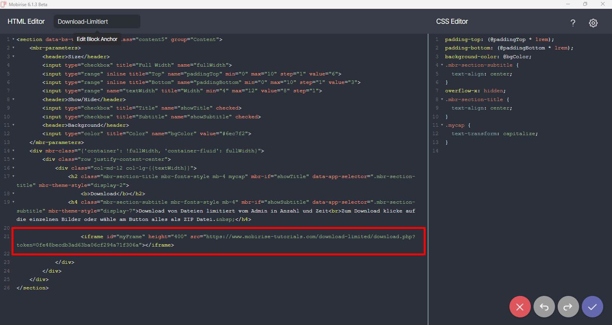Screen dimensions: 612x325
Task: Click text-align: center on CSS line 5
Action: [x=482, y=74]
